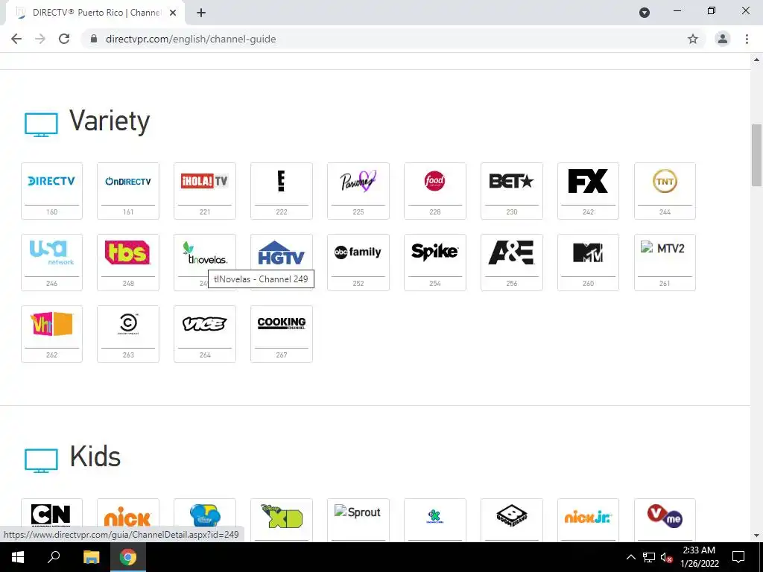
Task: Close the DIRECTV Puerto Rico tab
Action: [173, 13]
